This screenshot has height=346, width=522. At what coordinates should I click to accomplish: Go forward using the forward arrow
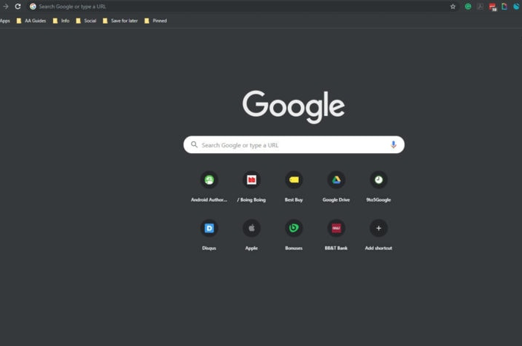pyautogui.click(x=6, y=6)
